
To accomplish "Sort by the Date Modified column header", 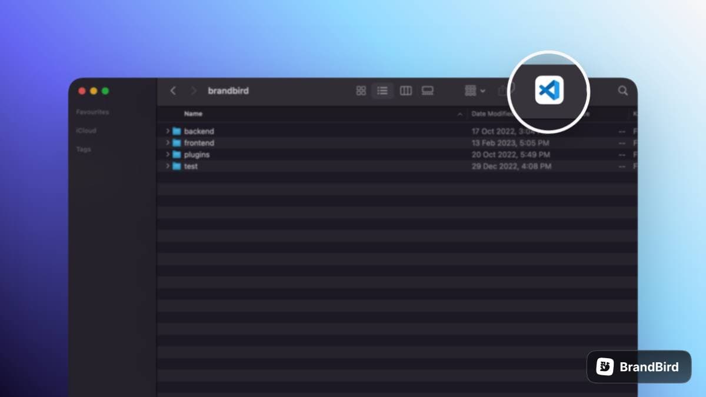I will coord(492,114).
